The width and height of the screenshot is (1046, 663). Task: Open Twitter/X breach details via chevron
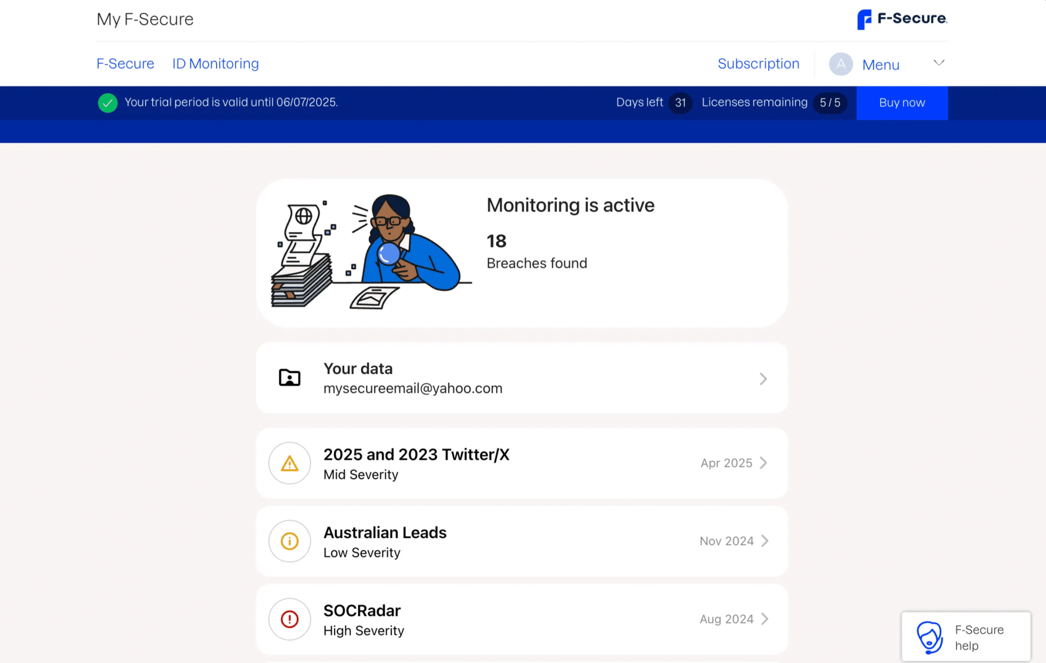(x=764, y=463)
